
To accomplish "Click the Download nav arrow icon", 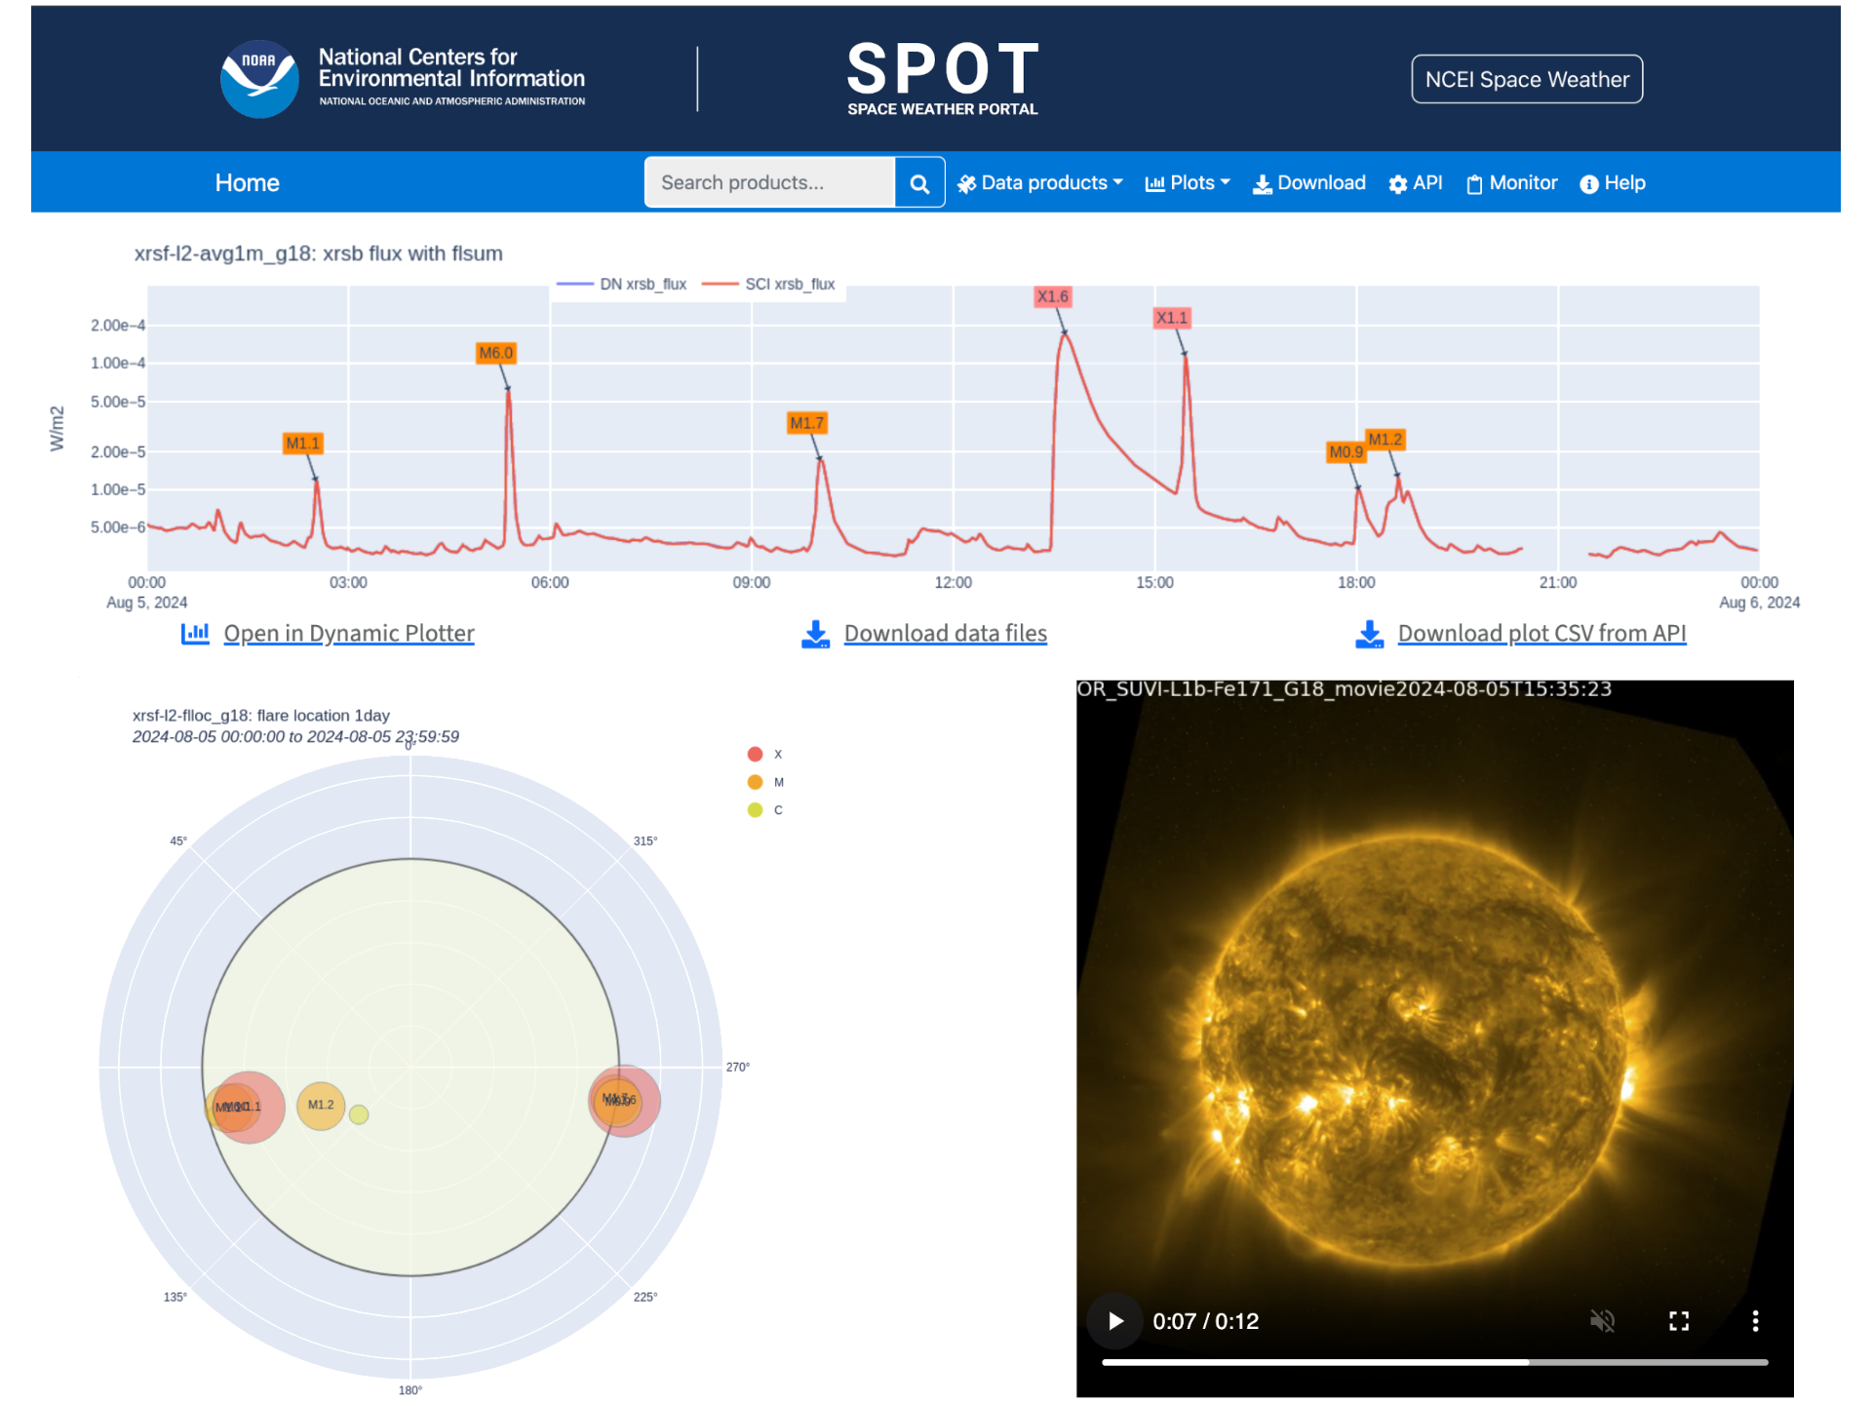I will (1262, 184).
